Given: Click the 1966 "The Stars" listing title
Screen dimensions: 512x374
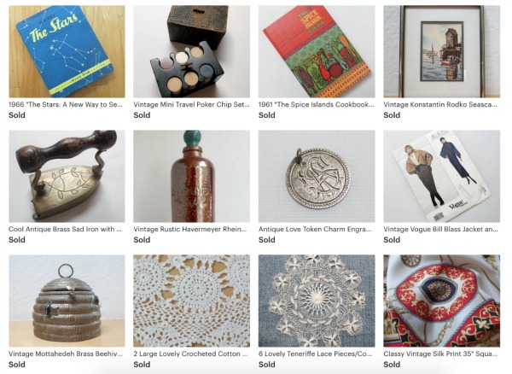Looking at the screenshot, I should tap(66, 104).
